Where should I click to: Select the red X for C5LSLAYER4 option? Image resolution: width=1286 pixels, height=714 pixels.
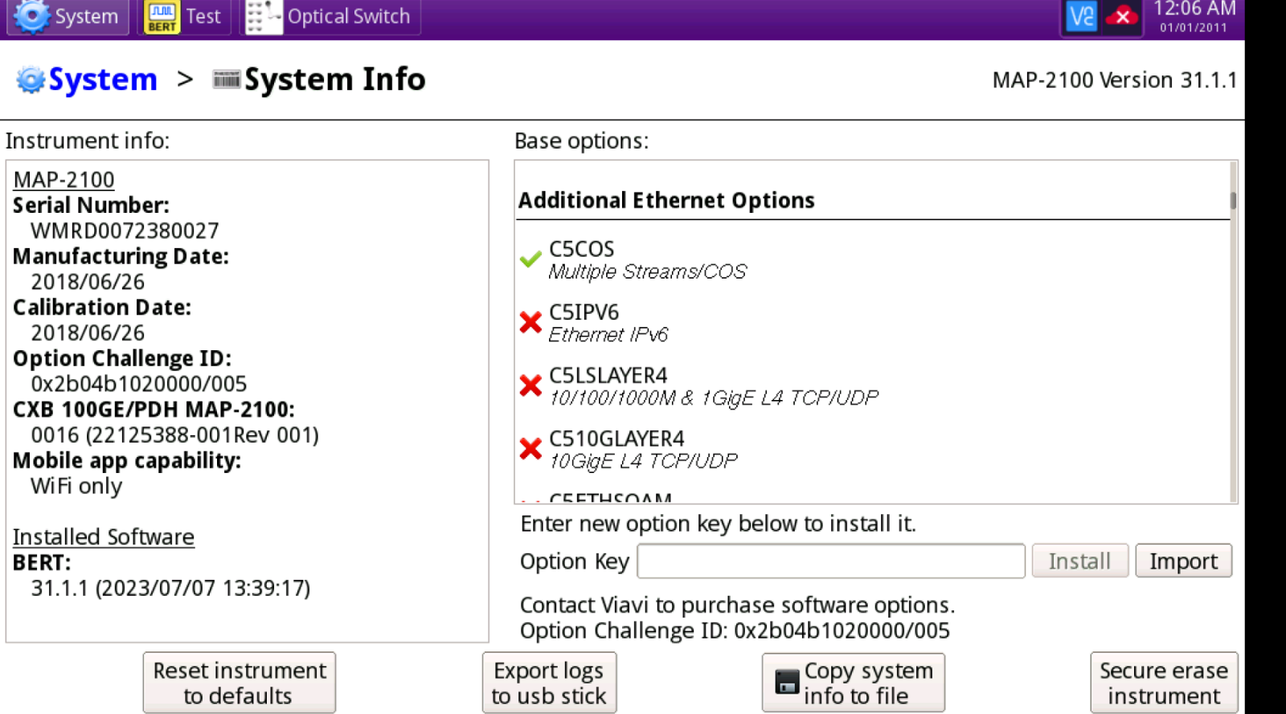pyautogui.click(x=530, y=386)
